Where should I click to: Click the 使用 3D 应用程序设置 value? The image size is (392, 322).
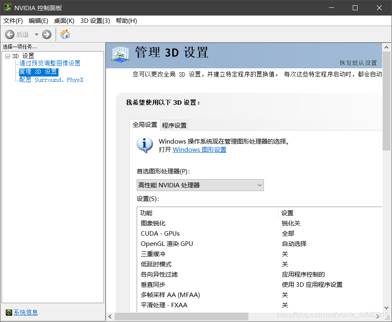pyautogui.click(x=312, y=285)
